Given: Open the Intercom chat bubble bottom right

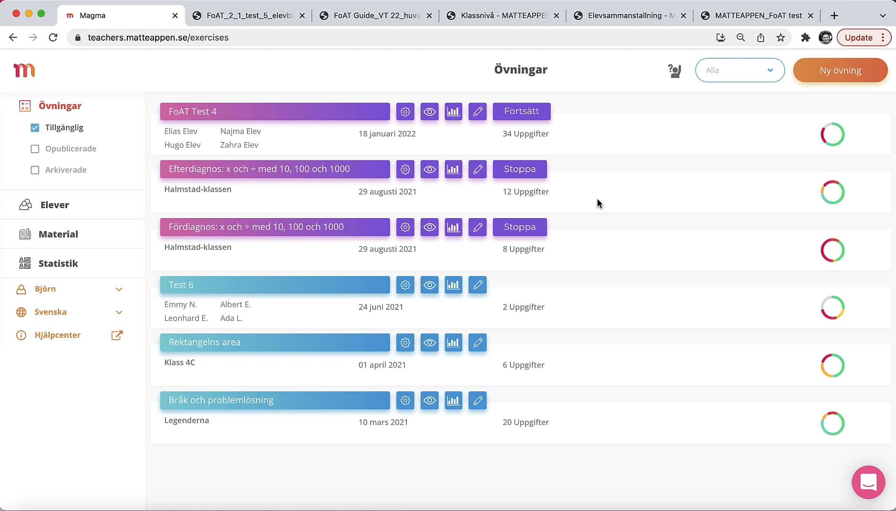Looking at the screenshot, I should click(x=868, y=482).
